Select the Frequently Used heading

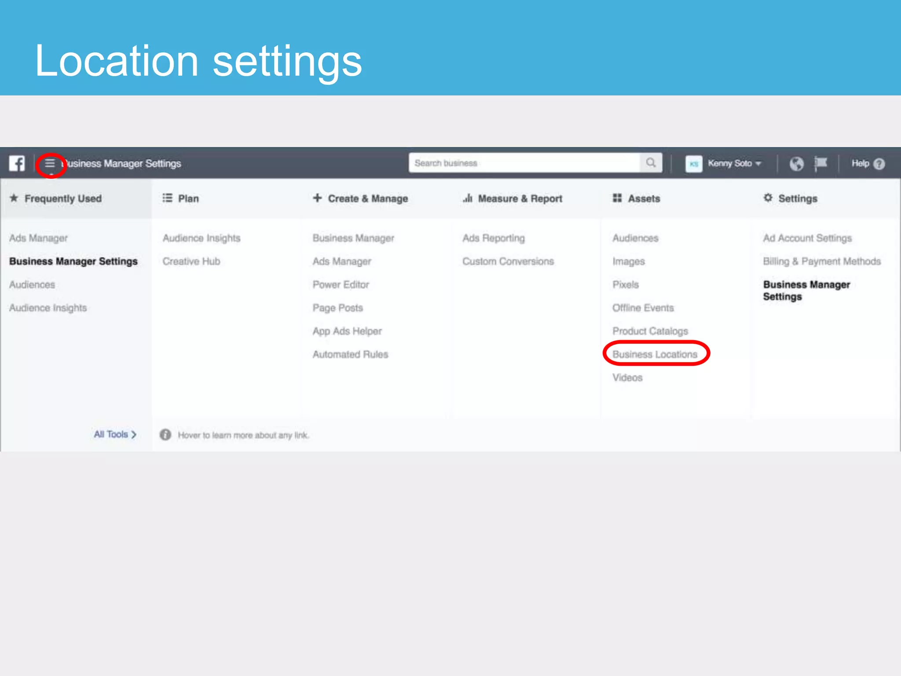coord(63,198)
